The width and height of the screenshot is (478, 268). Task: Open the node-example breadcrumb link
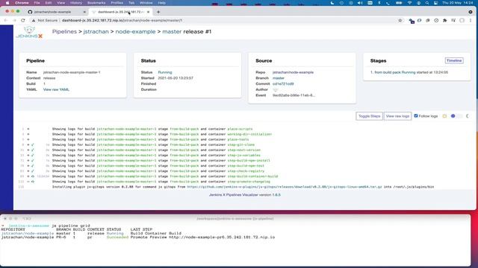(x=135, y=31)
